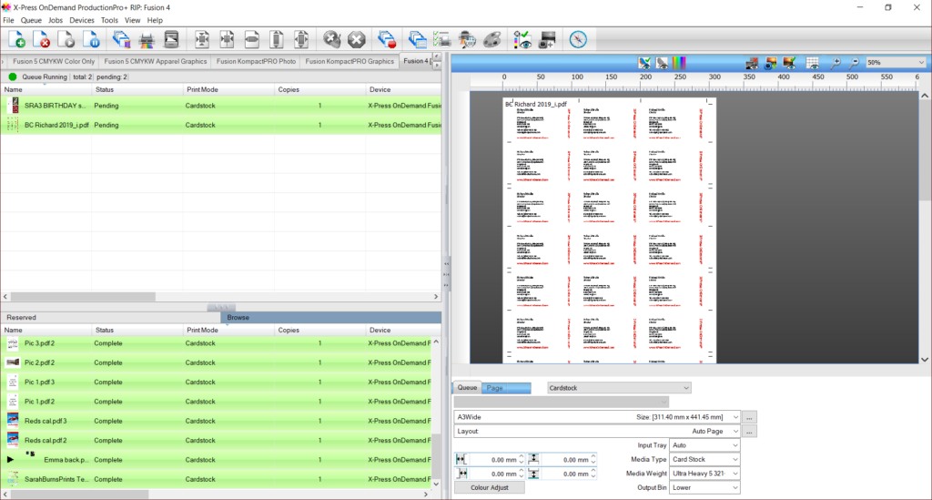Open the Output Bin Lower dropdown

[x=704, y=487]
